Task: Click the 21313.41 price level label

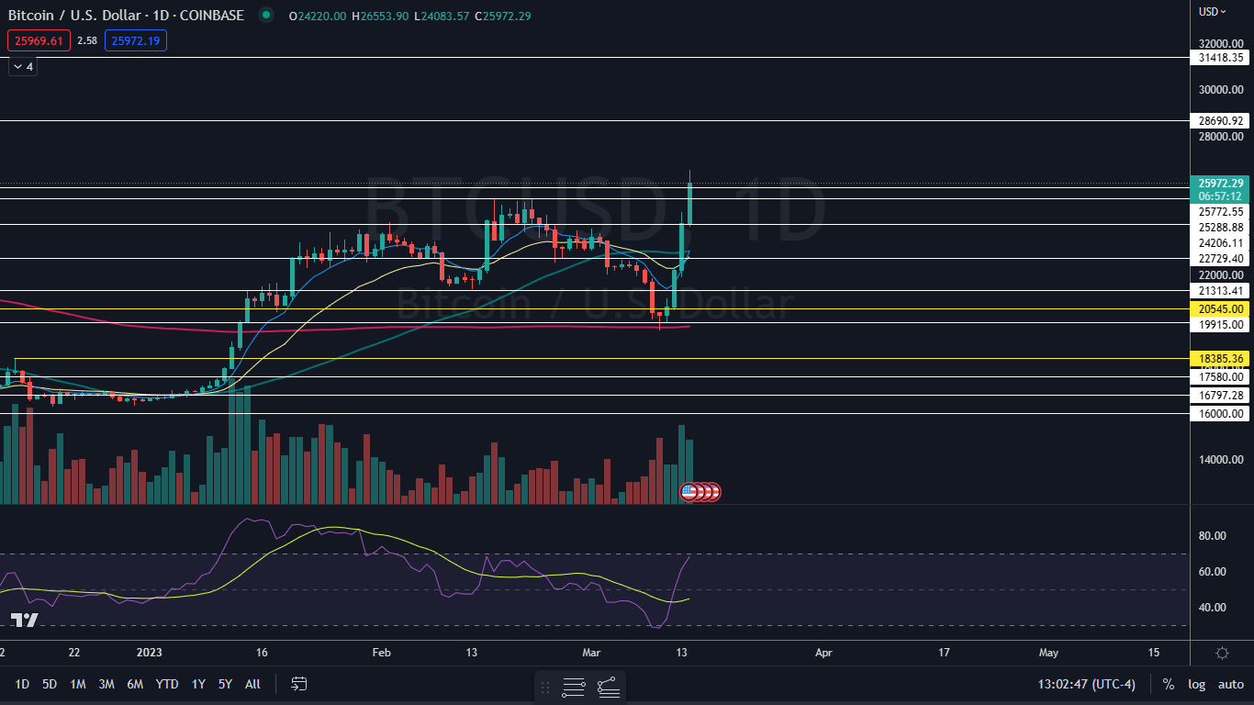Action: click(x=1221, y=291)
